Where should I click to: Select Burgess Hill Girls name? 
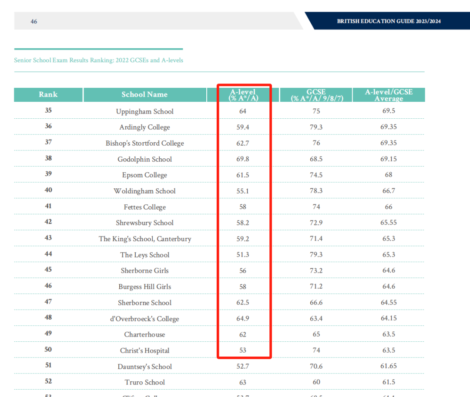145,287
